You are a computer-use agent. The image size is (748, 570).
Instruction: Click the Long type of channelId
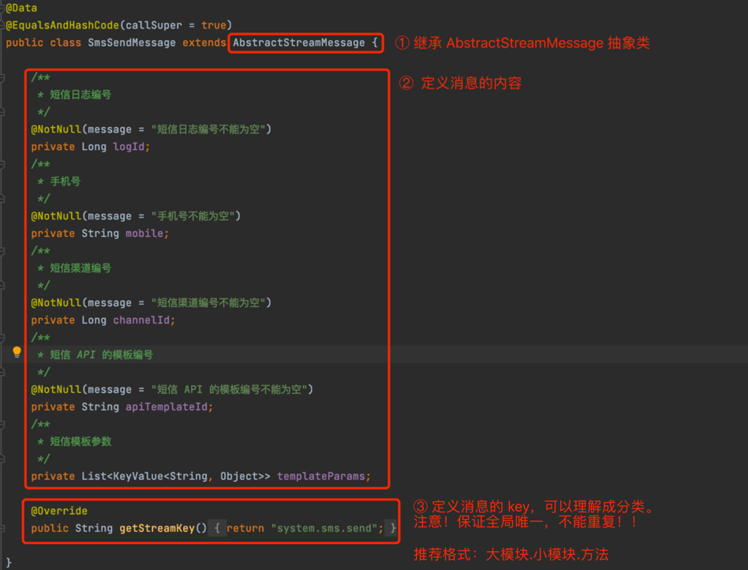[x=94, y=320]
